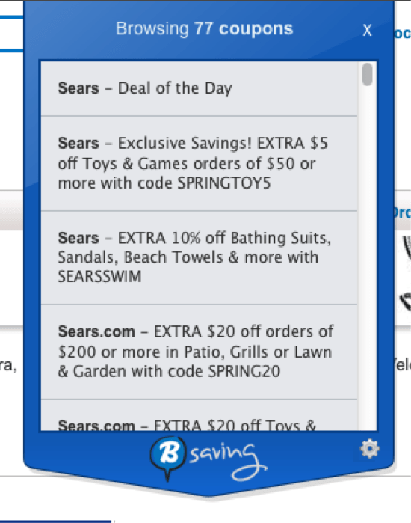
Task: Click bold "Sears.com" in the SPRING20 coupon
Action: pyautogui.click(x=96, y=331)
